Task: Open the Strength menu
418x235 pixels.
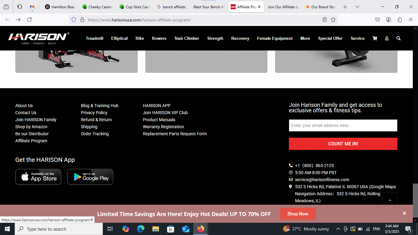Action: [215, 38]
